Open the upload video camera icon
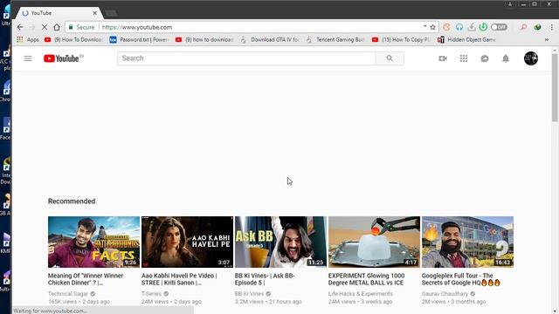Image resolution: width=559 pixels, height=314 pixels. [443, 58]
